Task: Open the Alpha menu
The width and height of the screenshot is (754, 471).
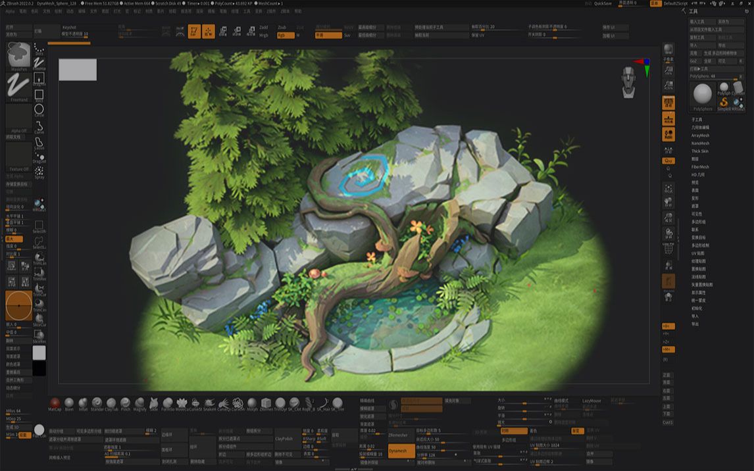Action: [x=10, y=11]
